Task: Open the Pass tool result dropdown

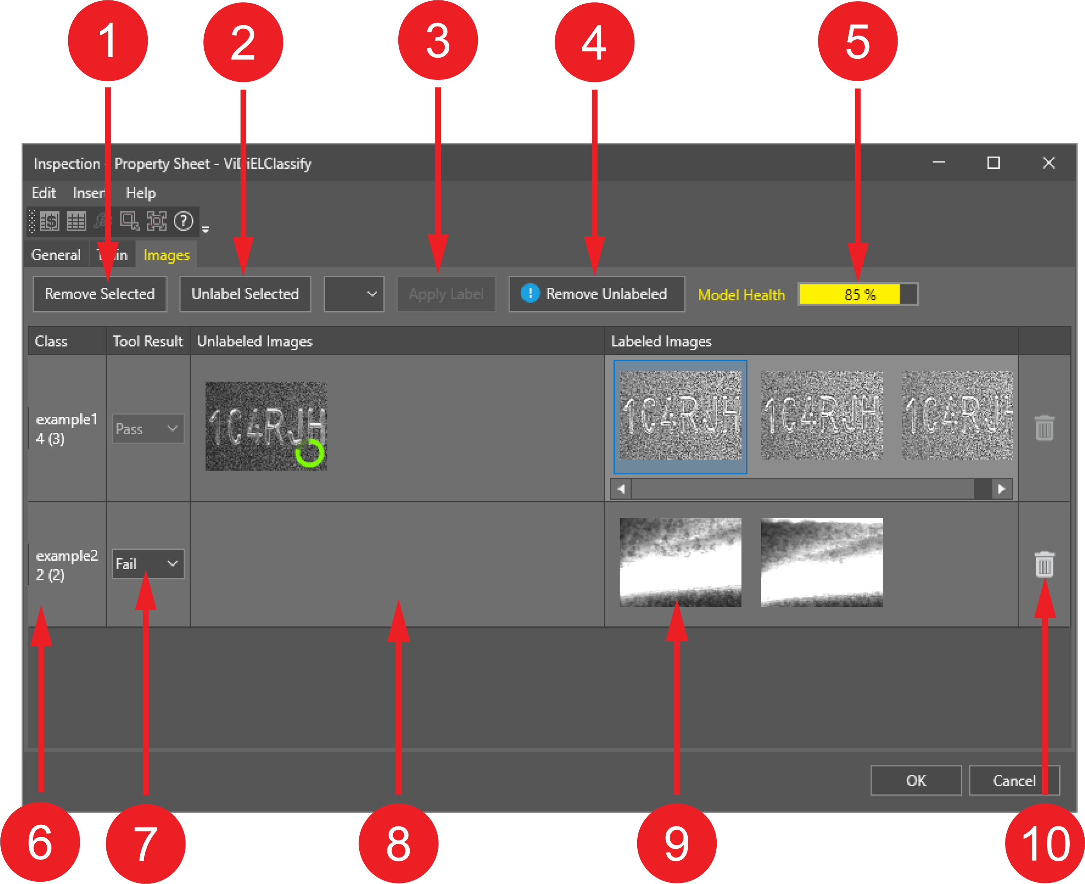Action: (148, 428)
